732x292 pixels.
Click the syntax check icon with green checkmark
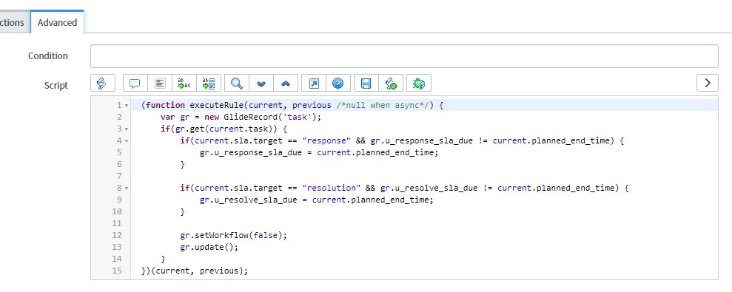(391, 84)
